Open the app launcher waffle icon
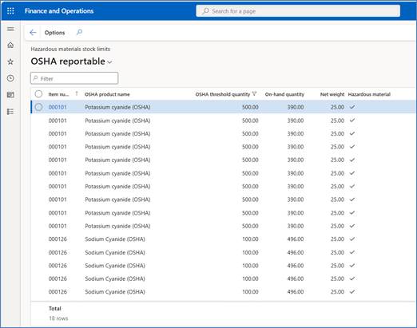 point(10,11)
